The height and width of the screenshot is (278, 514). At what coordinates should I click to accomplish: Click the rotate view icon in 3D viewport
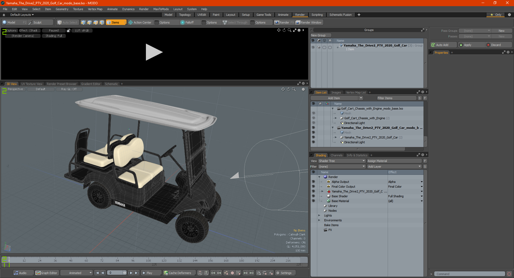pyautogui.click(x=288, y=89)
